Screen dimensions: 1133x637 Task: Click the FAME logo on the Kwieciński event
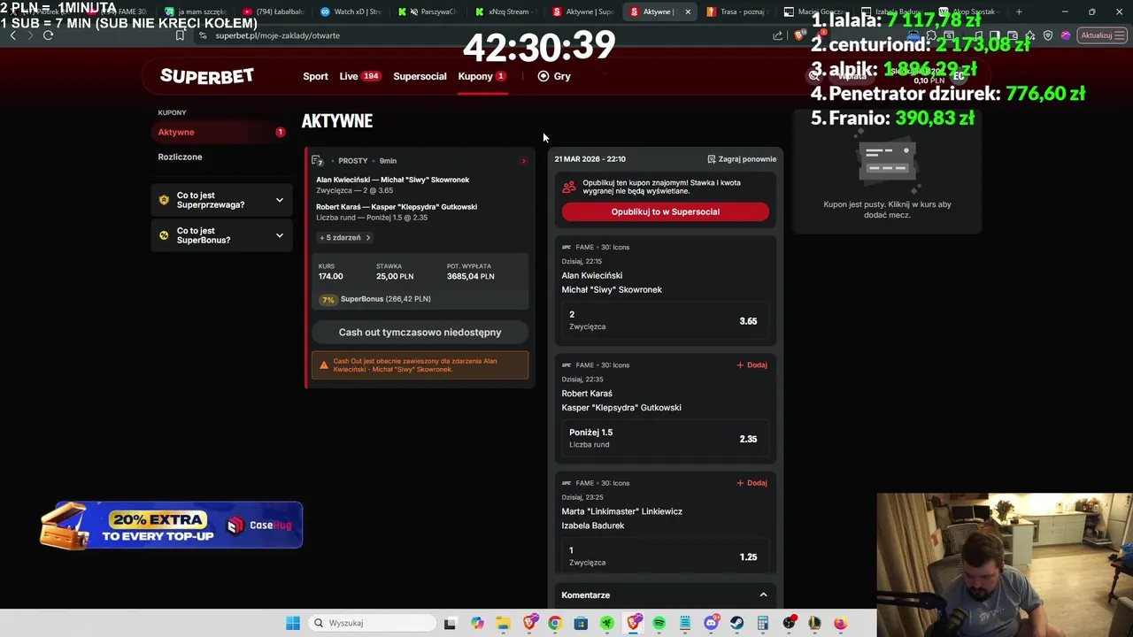point(566,247)
